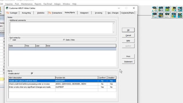Click the Note column header
Screen dimensions: 183x103
pyautogui.click(x=81, y=46)
